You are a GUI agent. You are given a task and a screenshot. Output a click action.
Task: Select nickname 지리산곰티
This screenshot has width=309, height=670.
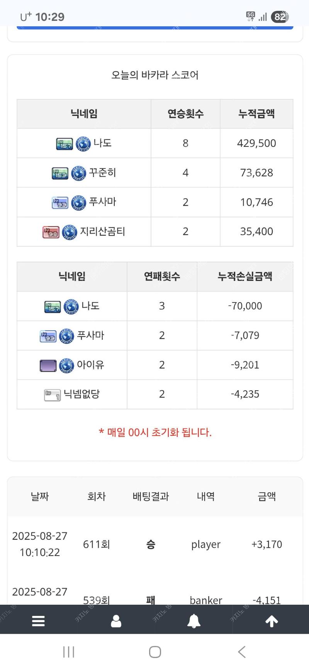coord(102,231)
